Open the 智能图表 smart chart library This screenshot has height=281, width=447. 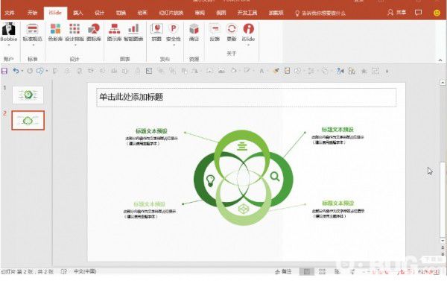point(133,32)
